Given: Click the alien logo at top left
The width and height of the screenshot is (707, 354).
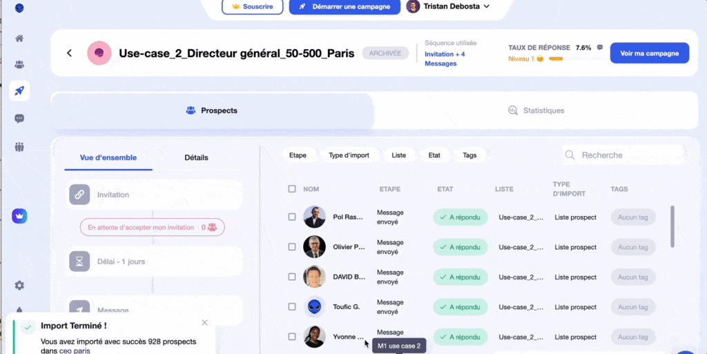Looking at the screenshot, I should pyautogui.click(x=19, y=8).
